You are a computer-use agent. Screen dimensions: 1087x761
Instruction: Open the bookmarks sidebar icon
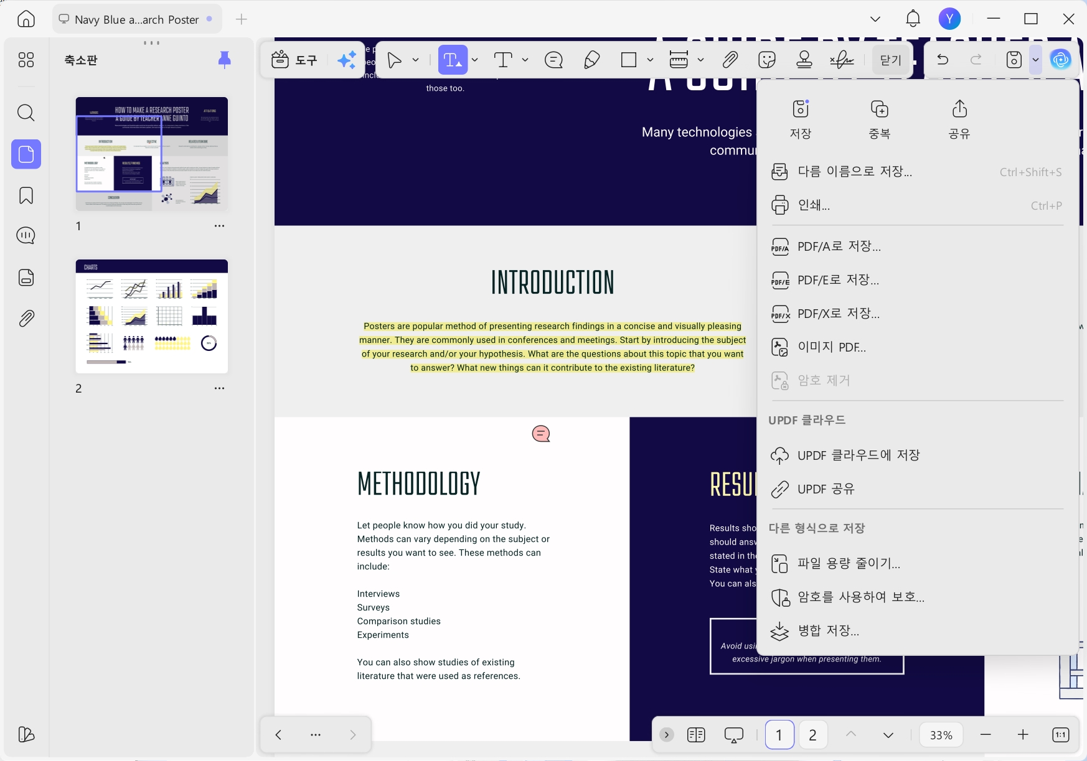click(x=26, y=195)
